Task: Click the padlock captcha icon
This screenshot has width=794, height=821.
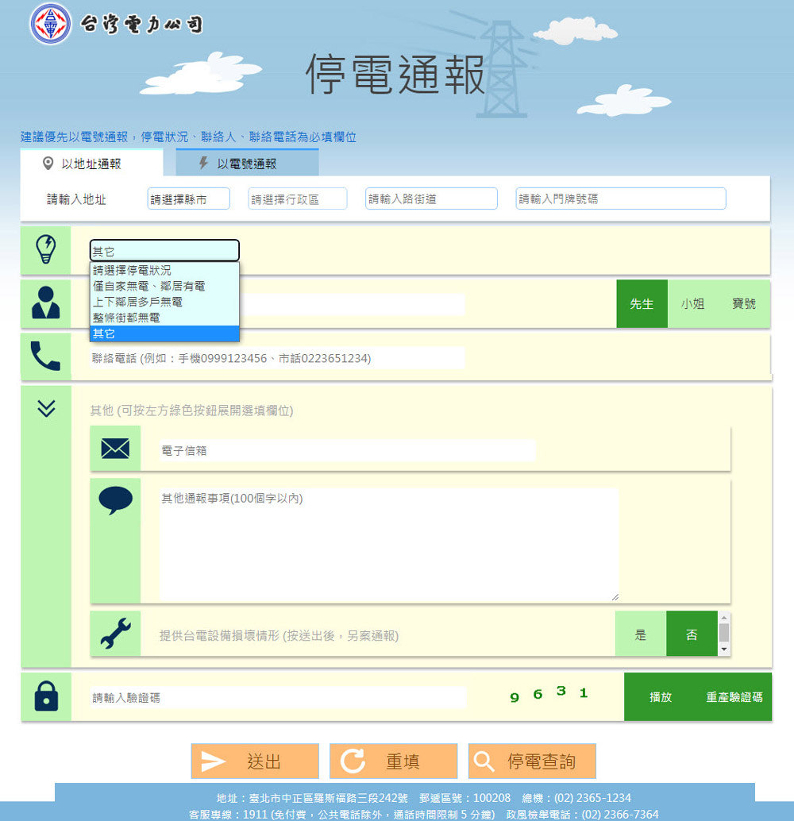Action: pyautogui.click(x=46, y=696)
